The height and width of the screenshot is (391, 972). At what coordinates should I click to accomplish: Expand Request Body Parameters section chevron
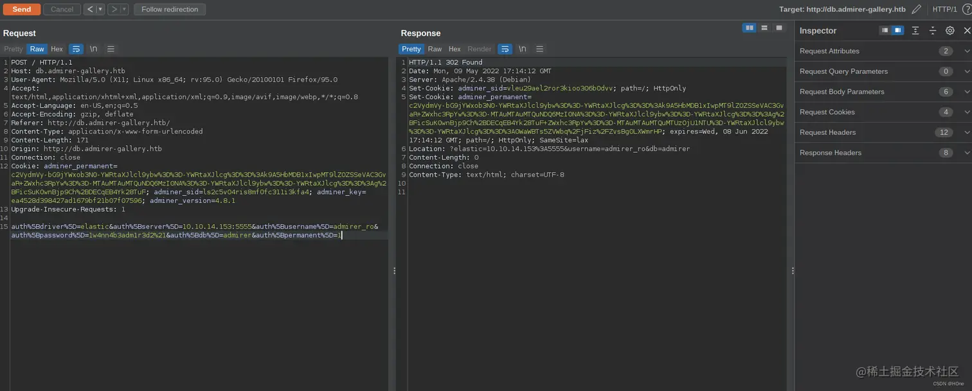967,92
